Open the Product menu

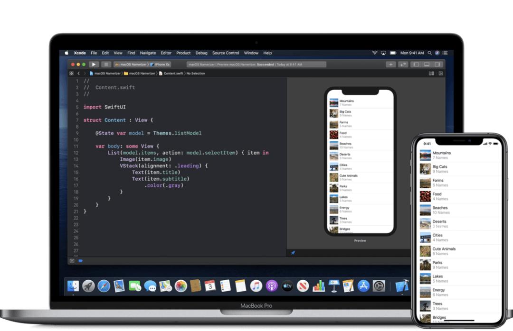[x=183, y=53]
